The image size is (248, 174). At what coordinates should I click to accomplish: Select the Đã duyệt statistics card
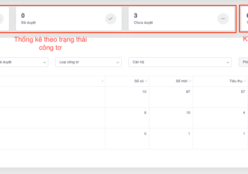(69, 19)
